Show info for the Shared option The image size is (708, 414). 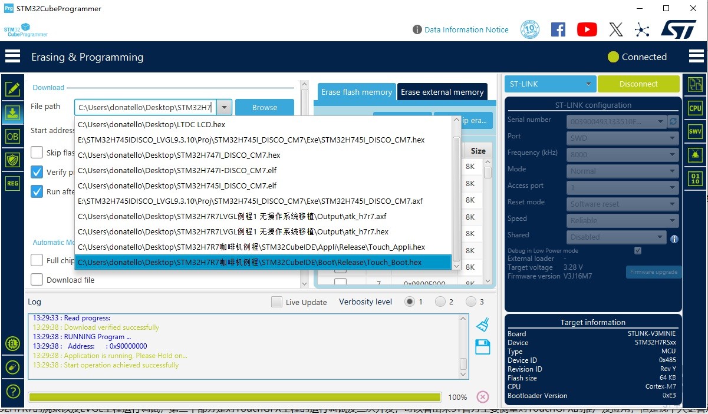tap(674, 239)
